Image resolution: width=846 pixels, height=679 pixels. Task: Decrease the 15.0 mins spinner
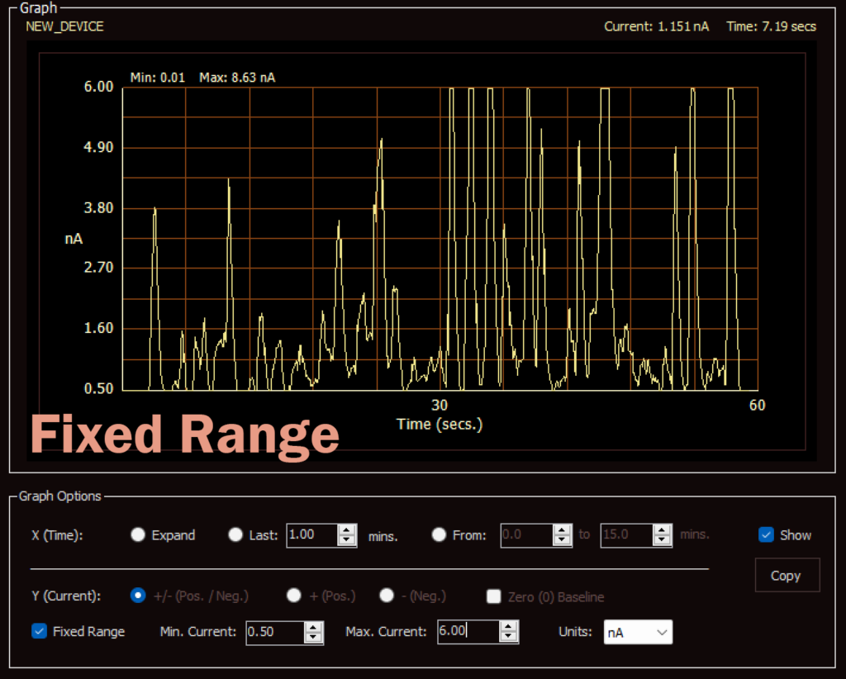point(662,540)
